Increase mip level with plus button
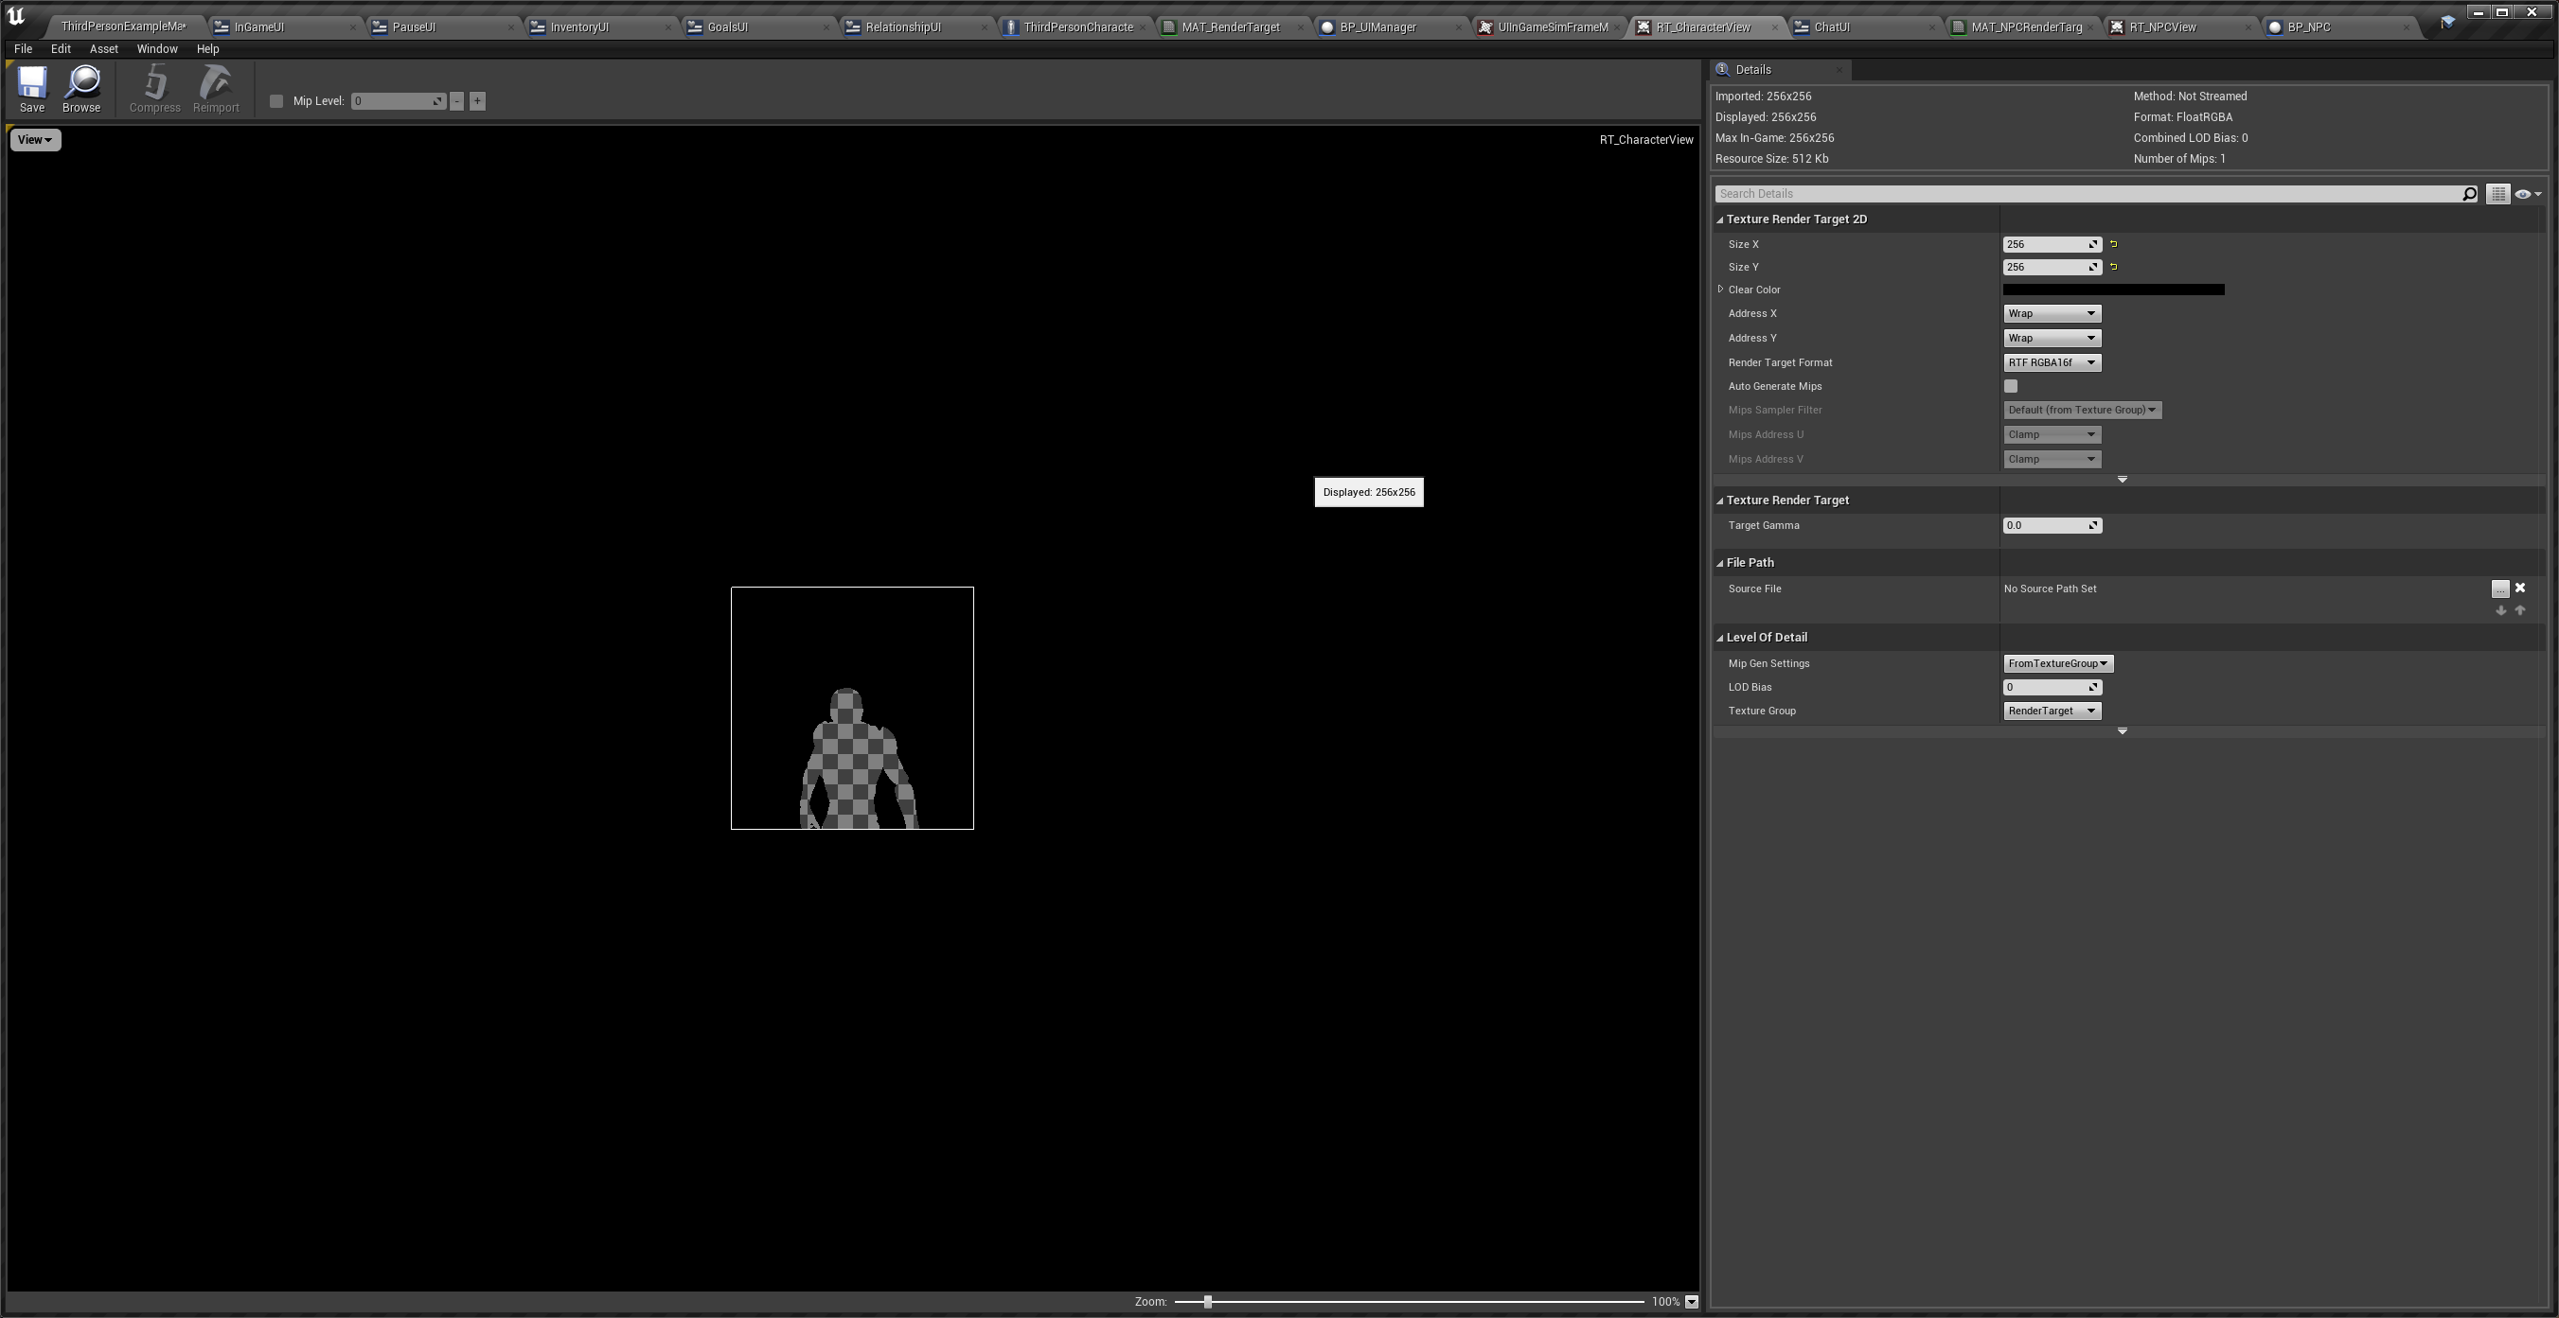2559x1318 pixels. point(477,101)
